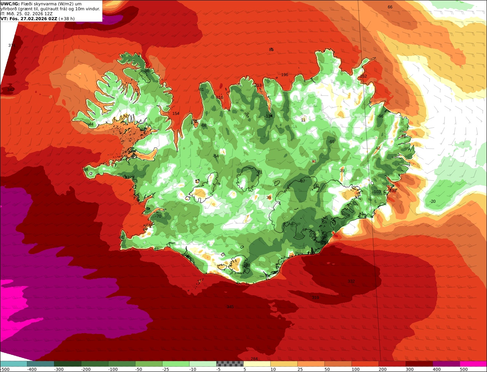Click the value -87 on the Vatnajökull glacier
Image resolution: width=487 pixels, height=372 pixels.
pyautogui.click(x=302, y=181)
